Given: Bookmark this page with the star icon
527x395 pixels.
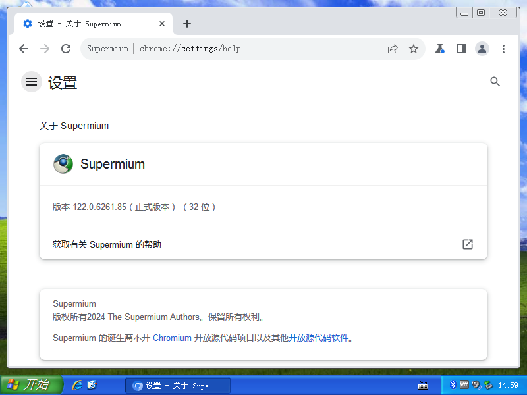Looking at the screenshot, I should point(414,49).
